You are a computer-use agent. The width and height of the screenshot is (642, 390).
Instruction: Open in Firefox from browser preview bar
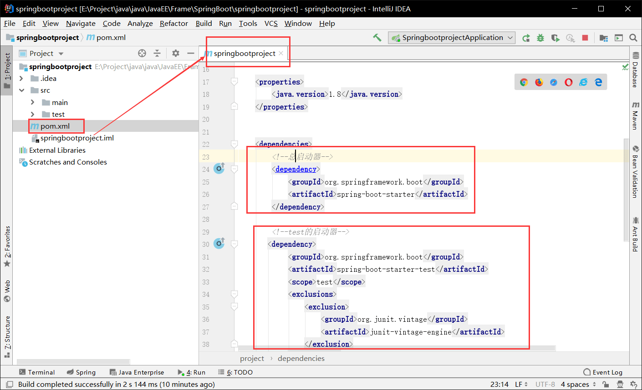click(x=539, y=82)
